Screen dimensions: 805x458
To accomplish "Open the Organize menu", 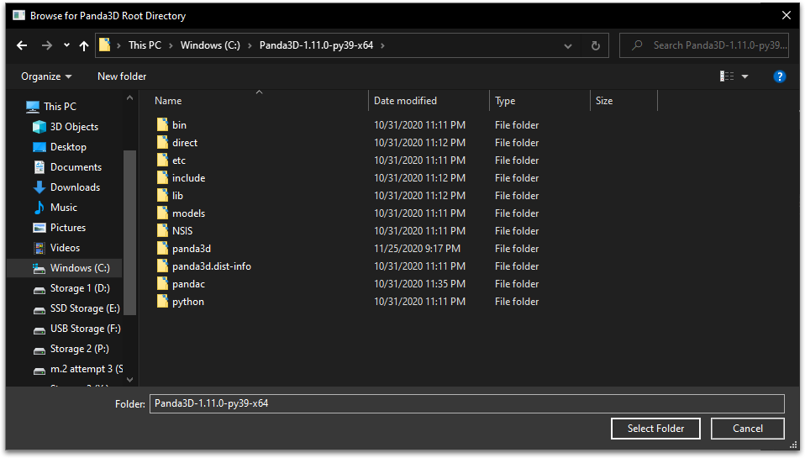I will pos(46,76).
